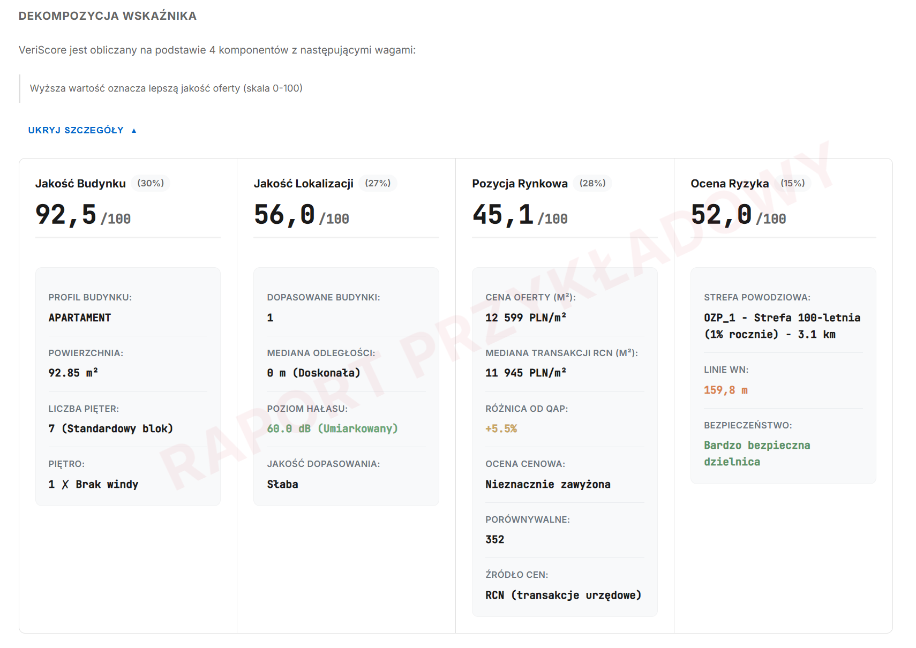
Task: Click the RCN (transakcje urzędowe) source value
Action: 563,595
